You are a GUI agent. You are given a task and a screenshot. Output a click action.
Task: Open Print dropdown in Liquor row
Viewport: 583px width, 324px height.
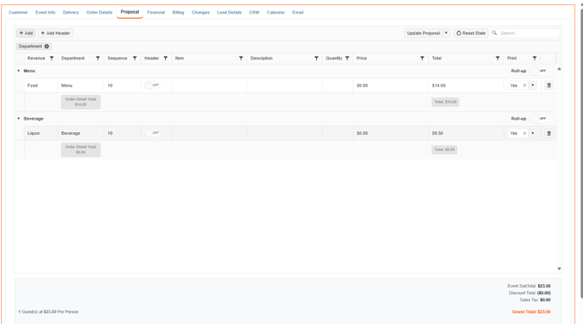tap(533, 133)
